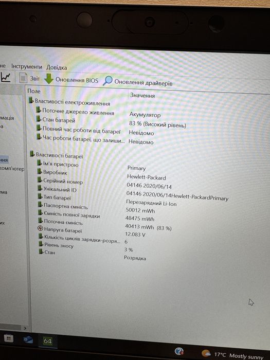Screen dimensions: 270x360
Task: Click the green arrow BIOS update icon
Action: coord(49,79)
